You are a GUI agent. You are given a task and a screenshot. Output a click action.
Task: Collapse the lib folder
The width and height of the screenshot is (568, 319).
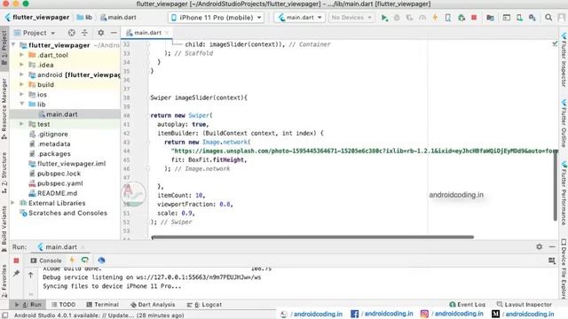(x=21, y=104)
